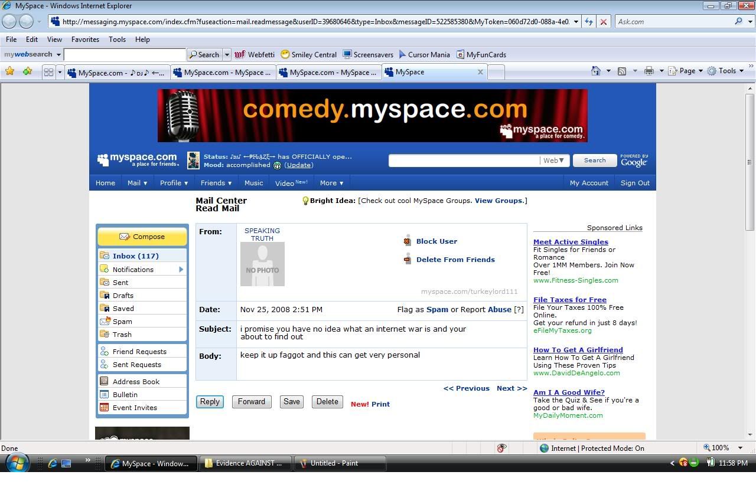Click the Print icon in command bar
Screen dimensions: 756x488
point(649,71)
